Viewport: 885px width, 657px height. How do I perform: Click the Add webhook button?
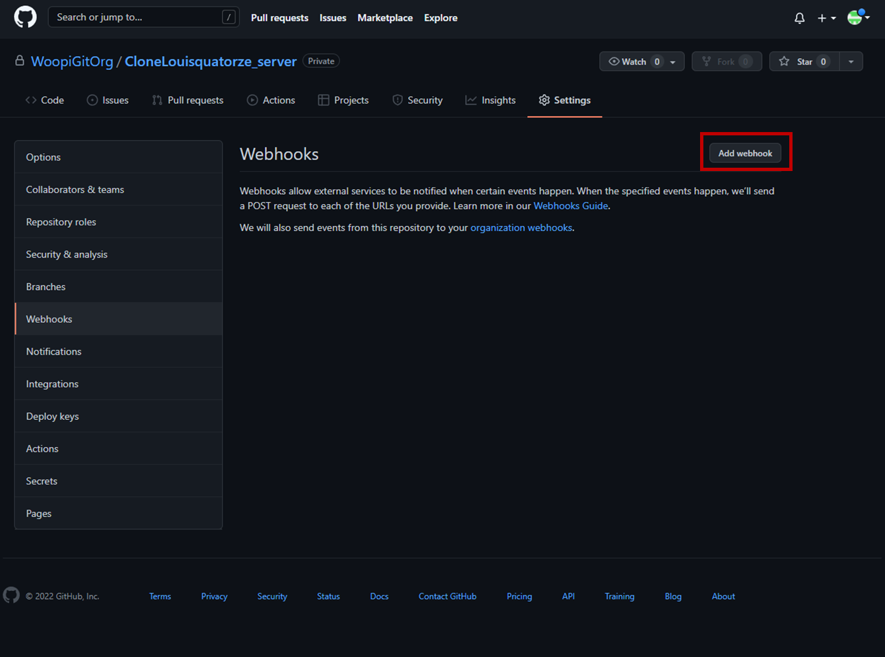coord(745,153)
